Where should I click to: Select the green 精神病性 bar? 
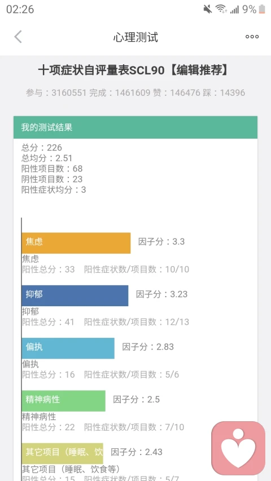64,400
